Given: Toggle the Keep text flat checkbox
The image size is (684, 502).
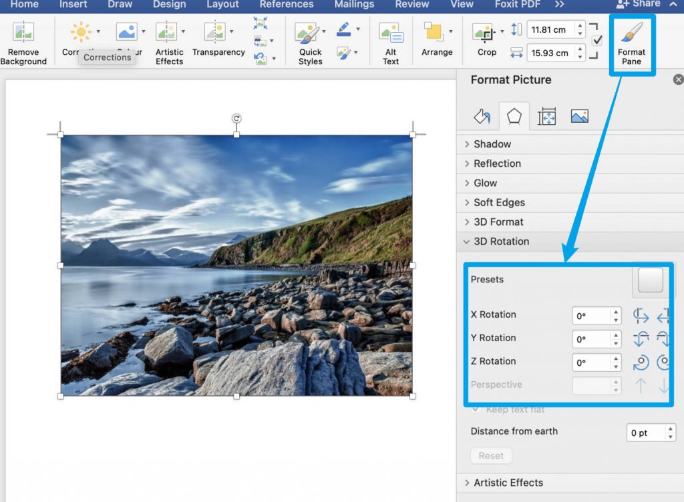Looking at the screenshot, I should tap(476, 409).
